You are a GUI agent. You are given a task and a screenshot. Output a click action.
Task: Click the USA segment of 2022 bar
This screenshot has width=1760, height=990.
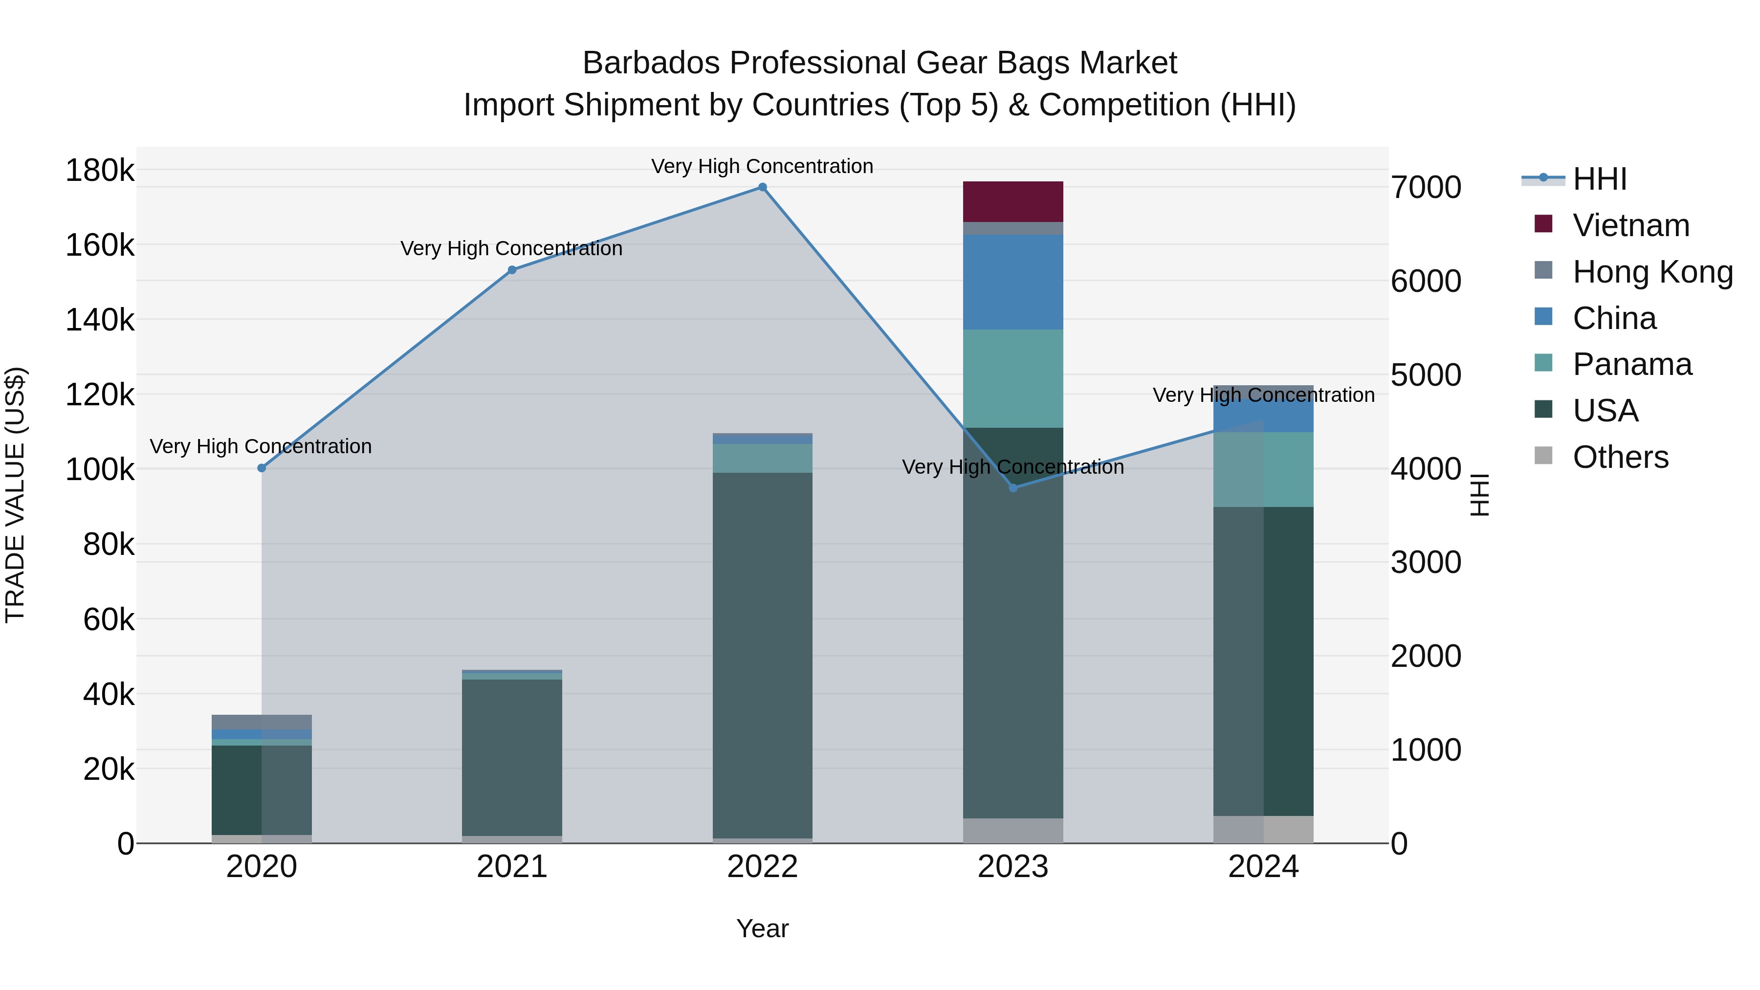(x=763, y=656)
